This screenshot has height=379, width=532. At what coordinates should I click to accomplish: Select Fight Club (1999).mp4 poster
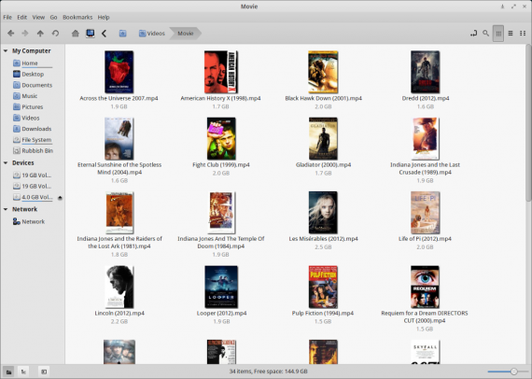click(221, 139)
